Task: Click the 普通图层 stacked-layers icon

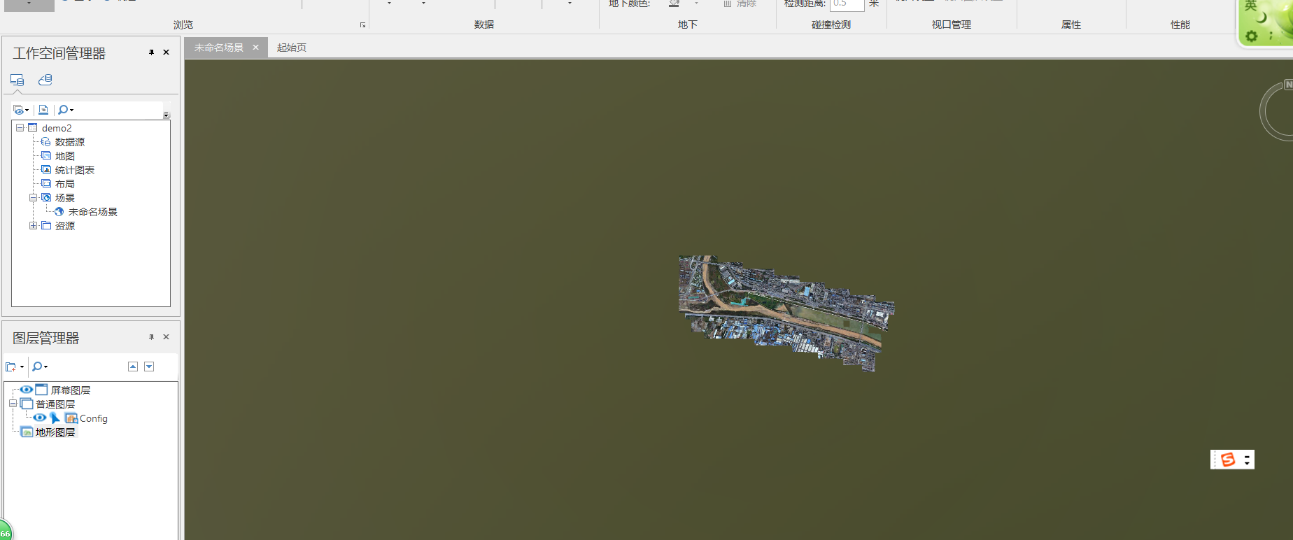Action: tap(27, 404)
